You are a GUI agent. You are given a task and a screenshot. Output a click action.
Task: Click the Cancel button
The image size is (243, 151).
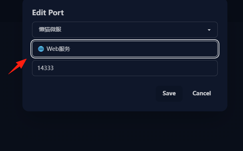click(x=202, y=93)
